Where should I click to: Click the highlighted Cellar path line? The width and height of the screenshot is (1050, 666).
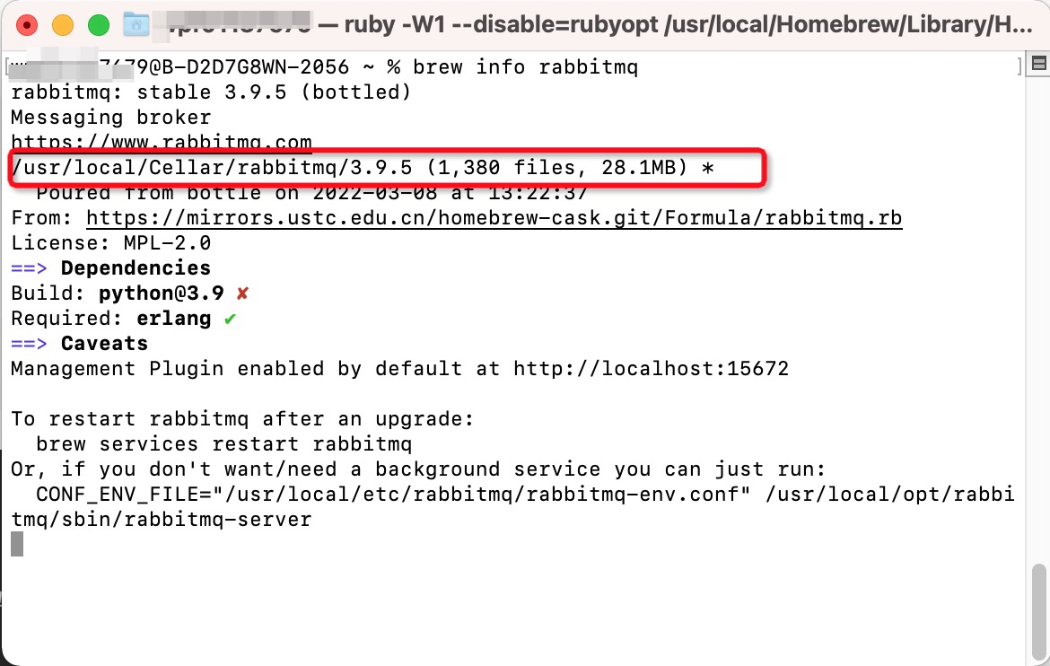pyautogui.click(x=363, y=168)
